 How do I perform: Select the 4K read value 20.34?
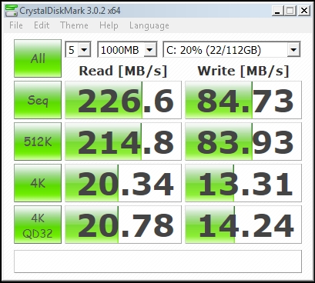click(123, 183)
